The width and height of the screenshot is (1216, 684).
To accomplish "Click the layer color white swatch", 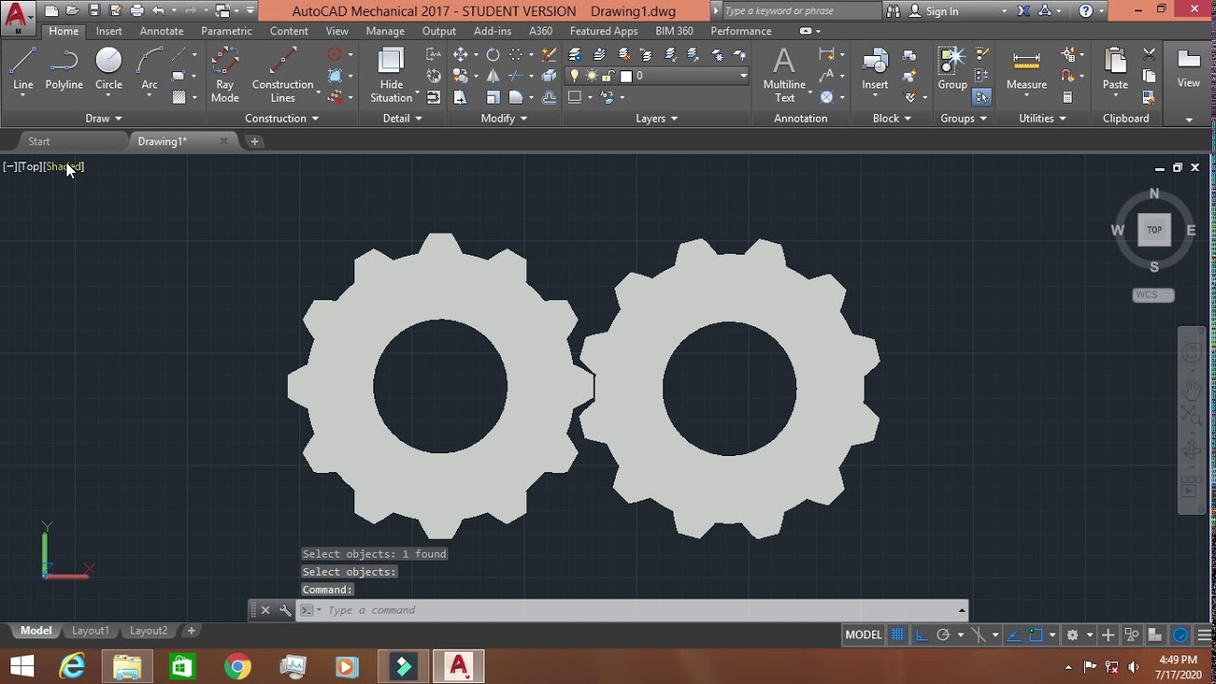I will tap(626, 76).
